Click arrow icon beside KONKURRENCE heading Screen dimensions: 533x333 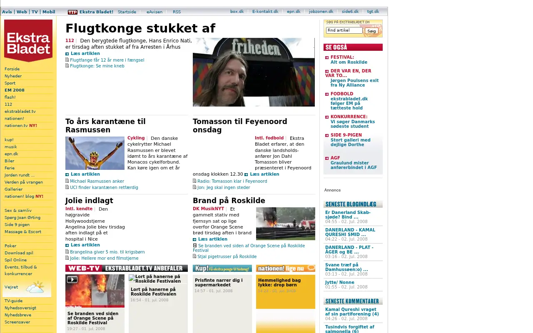pos(327,117)
